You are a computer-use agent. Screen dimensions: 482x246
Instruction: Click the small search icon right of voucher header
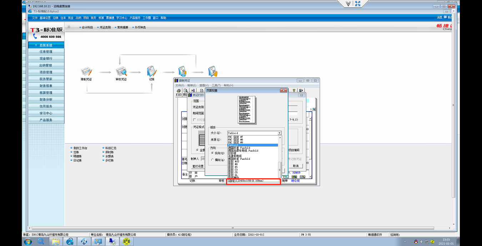pos(313,109)
